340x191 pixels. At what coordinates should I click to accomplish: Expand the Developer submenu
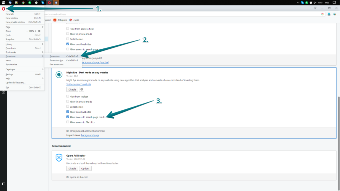[11, 69]
